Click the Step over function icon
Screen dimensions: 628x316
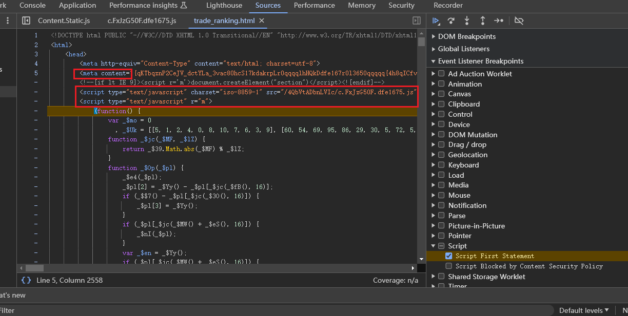(x=451, y=20)
